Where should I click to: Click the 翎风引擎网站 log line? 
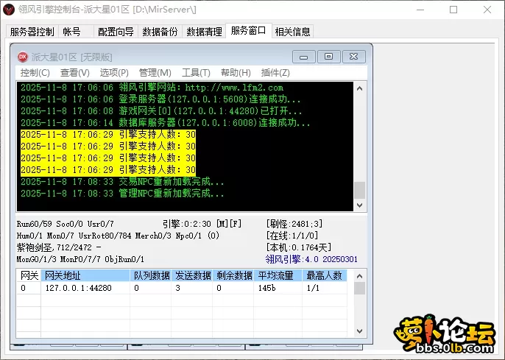(152, 88)
